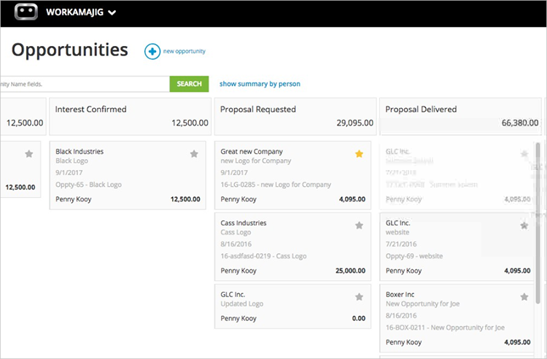
Task: Star the Cass Industries opportunity
Action: pos(359,225)
